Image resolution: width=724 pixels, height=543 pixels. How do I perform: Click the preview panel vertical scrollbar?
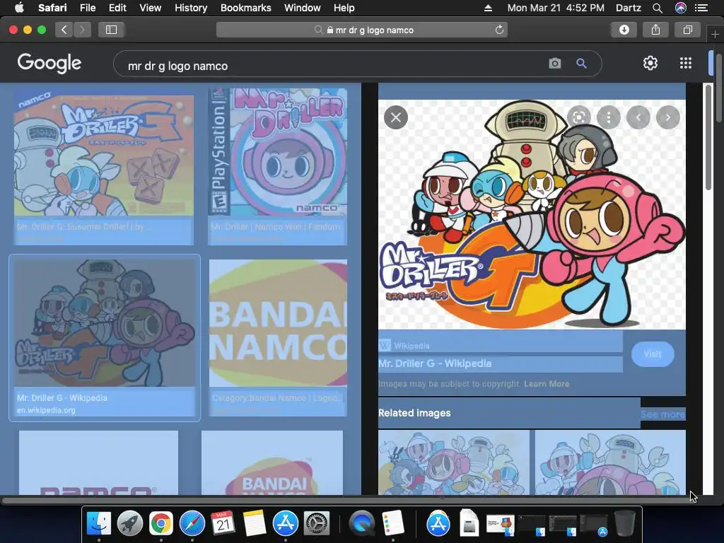click(x=708, y=138)
